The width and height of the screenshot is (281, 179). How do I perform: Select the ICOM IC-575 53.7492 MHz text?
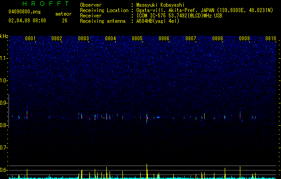click(179, 16)
